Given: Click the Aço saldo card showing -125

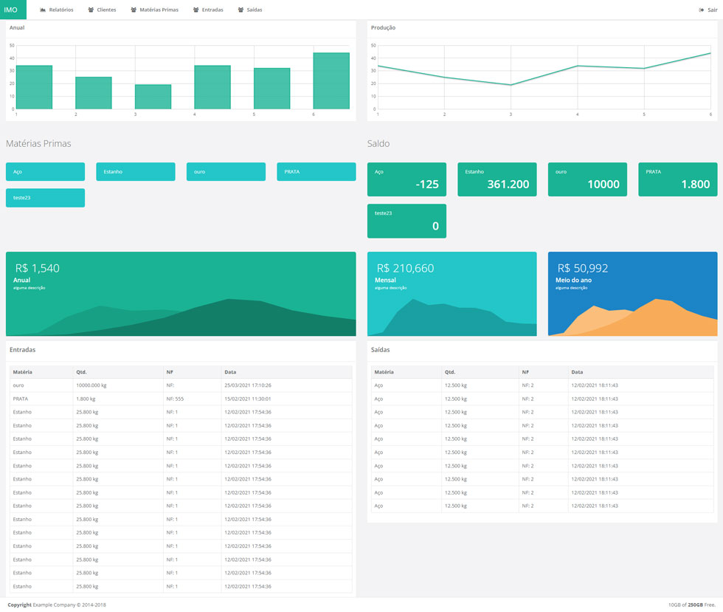Looking at the screenshot, I should tap(407, 179).
